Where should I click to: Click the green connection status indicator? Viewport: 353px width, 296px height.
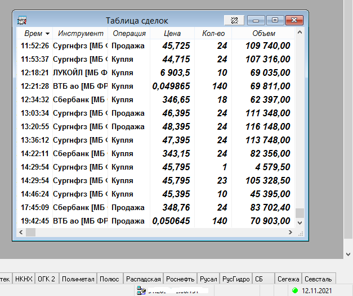point(294,290)
